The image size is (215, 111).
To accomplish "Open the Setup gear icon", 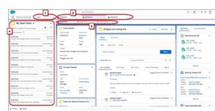I will (202, 12).
